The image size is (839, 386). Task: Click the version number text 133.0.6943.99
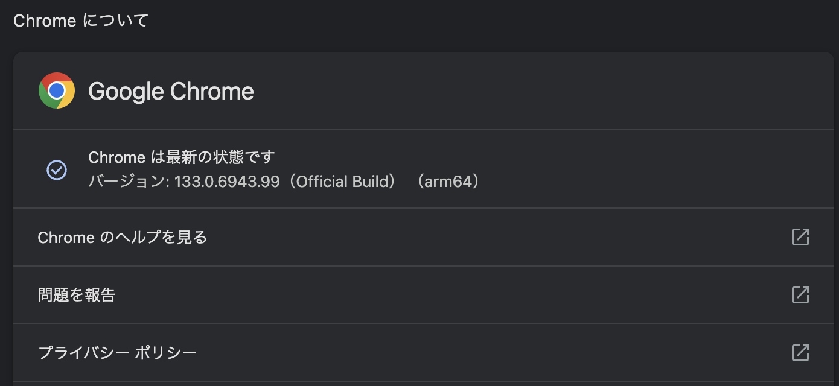click(x=227, y=181)
